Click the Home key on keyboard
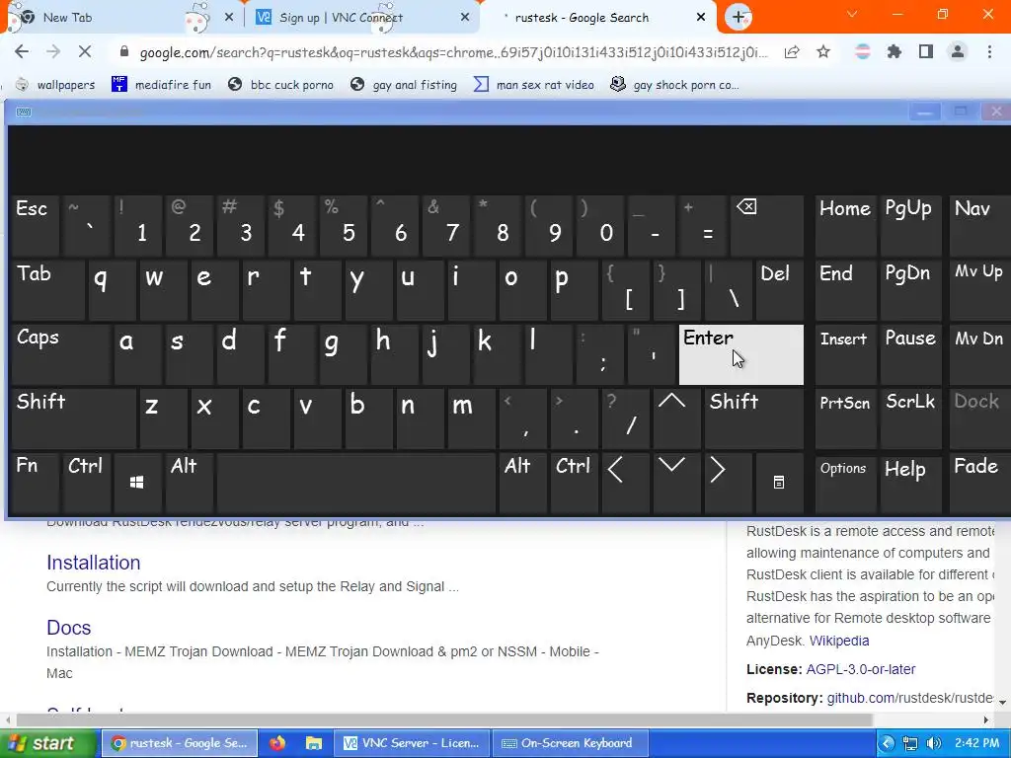This screenshot has width=1011, height=758. 845,225
